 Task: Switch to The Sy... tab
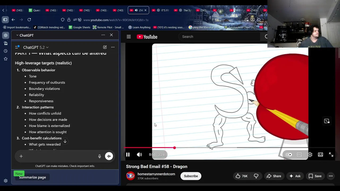[x=182, y=10]
